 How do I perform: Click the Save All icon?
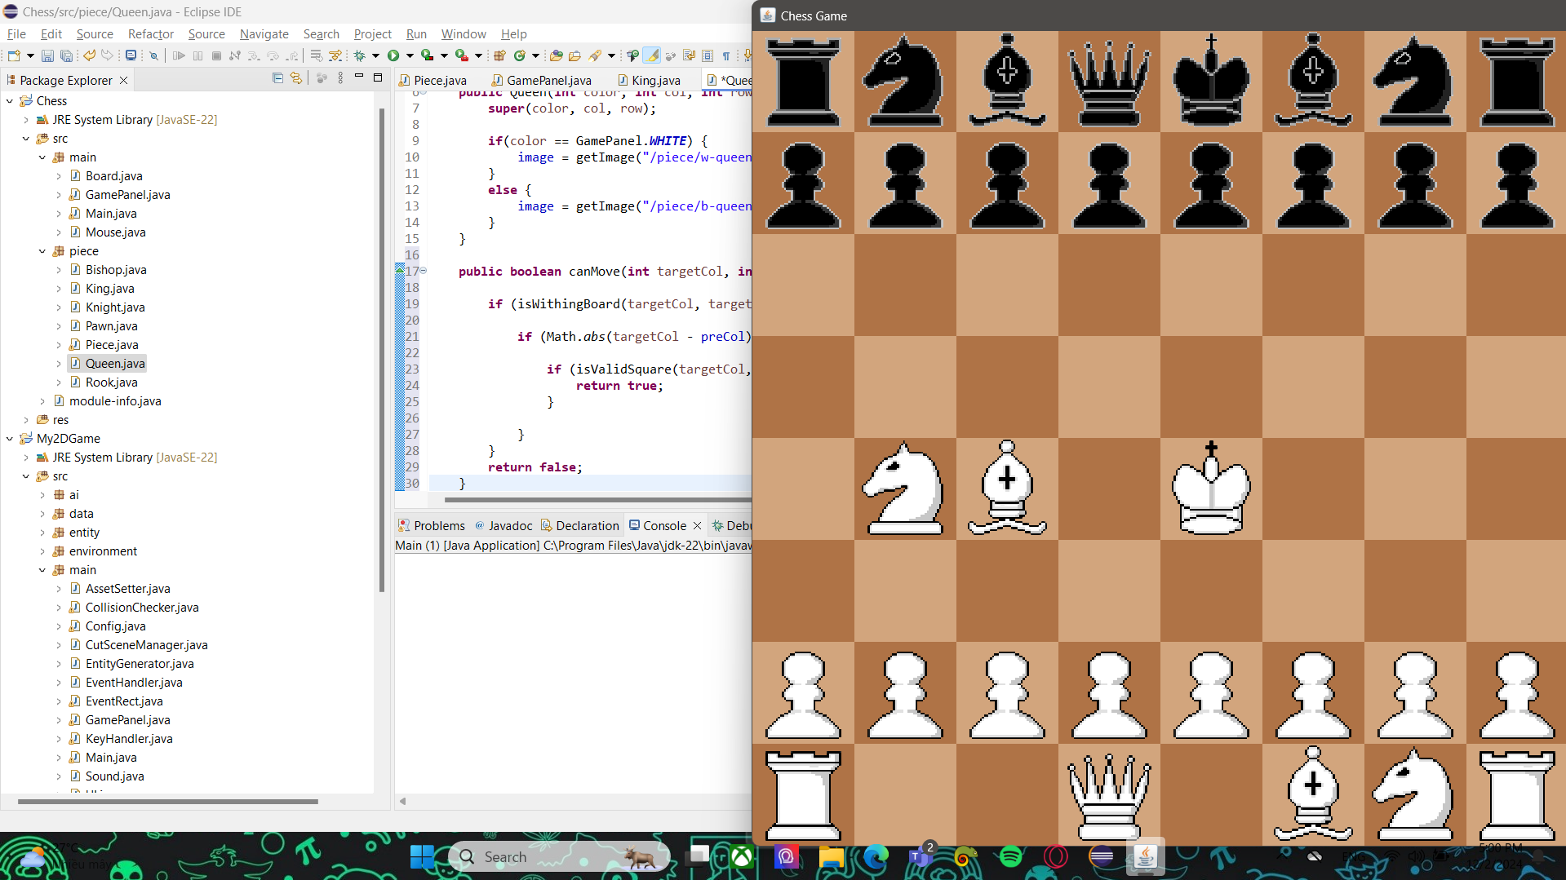point(66,55)
